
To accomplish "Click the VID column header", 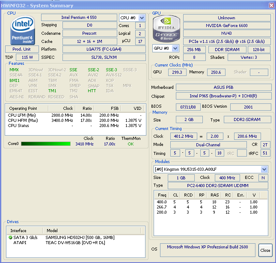I will tap(133, 109).
